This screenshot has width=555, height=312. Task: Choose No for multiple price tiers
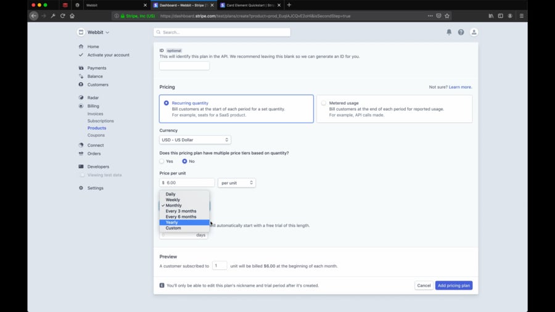pyautogui.click(x=184, y=162)
